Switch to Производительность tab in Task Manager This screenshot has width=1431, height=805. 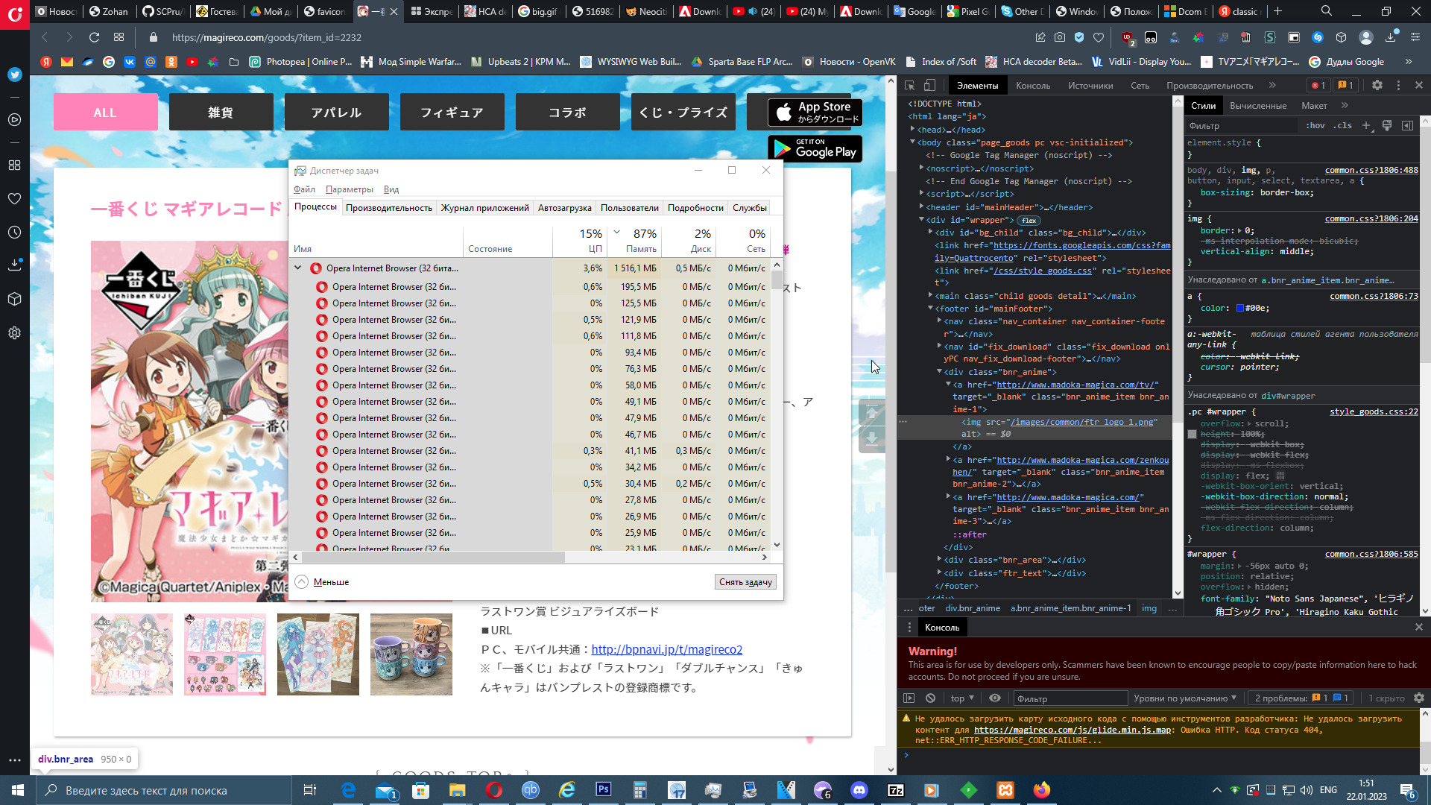point(388,208)
